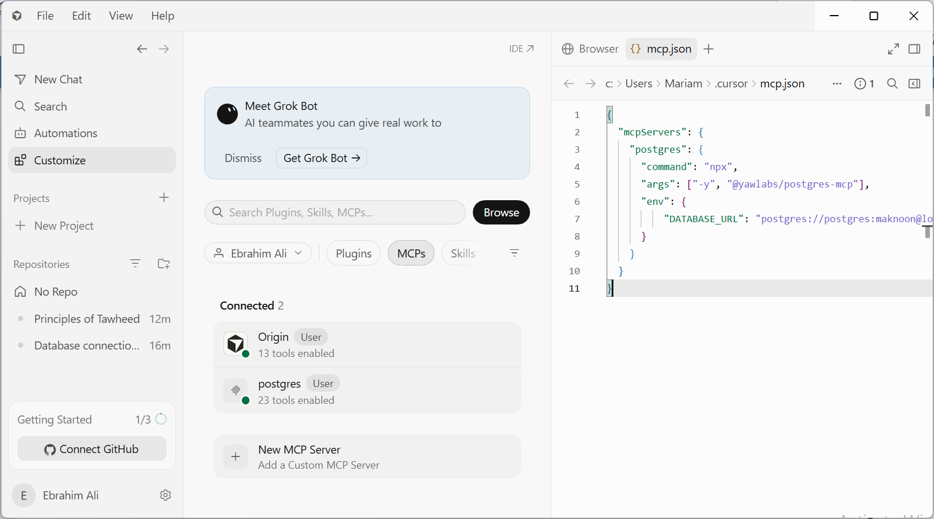Search within the mcp.json editor
Viewport: 934px width, 519px height.
pyautogui.click(x=892, y=83)
